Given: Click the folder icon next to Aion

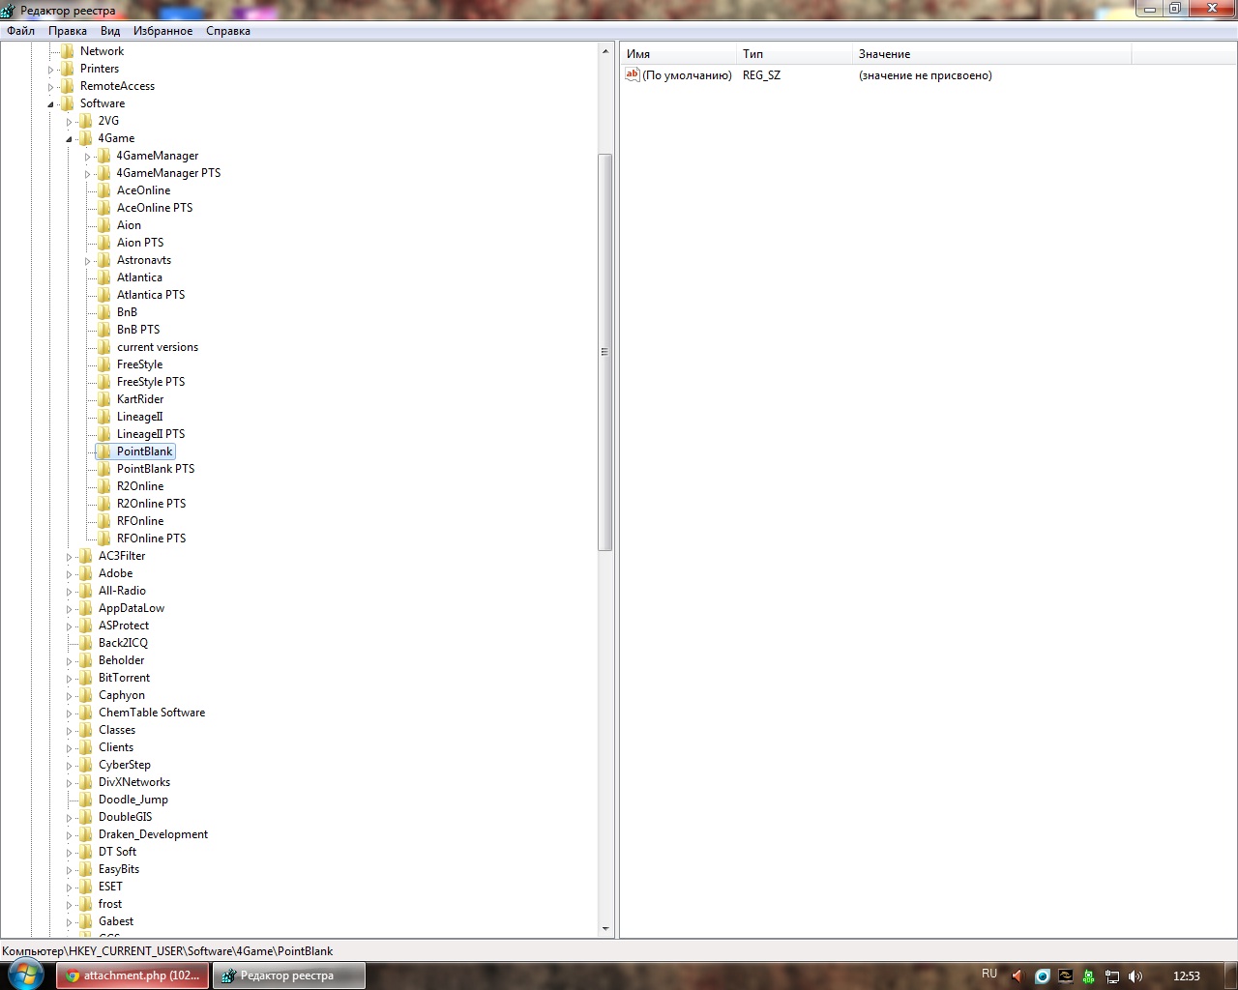Looking at the screenshot, I should [104, 225].
